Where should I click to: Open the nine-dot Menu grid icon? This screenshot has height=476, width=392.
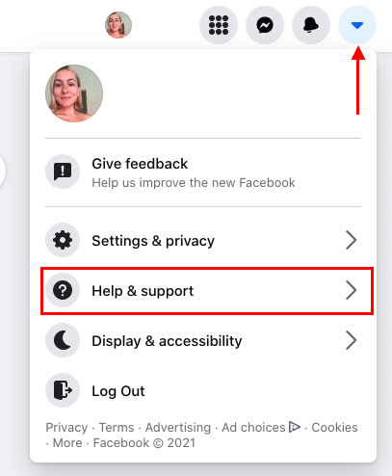coord(219,25)
